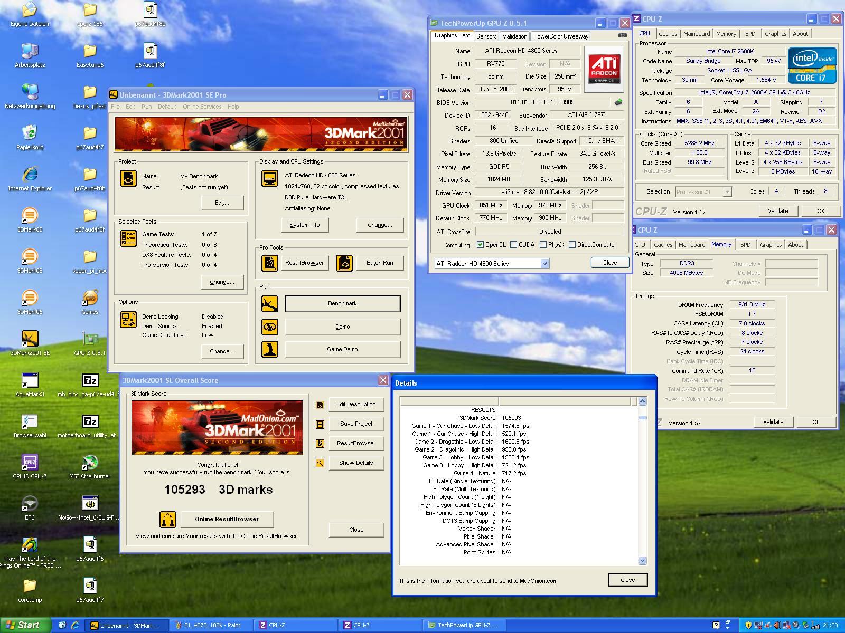Click the Online ResultBrowser button
845x633 pixels.
[x=227, y=519]
